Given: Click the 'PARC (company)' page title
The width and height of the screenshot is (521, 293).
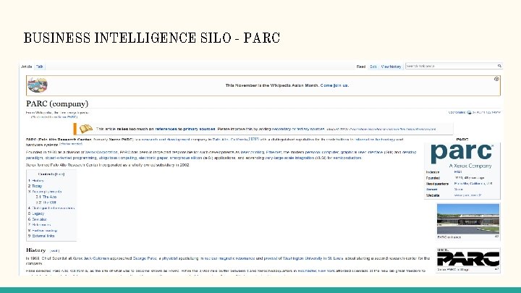Looking at the screenshot, I should (x=57, y=103).
